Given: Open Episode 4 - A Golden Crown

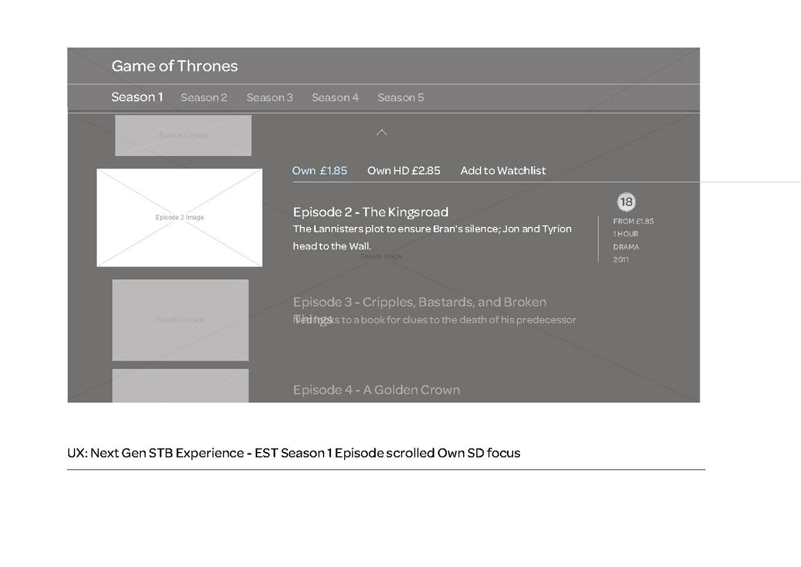Looking at the screenshot, I should coord(377,390).
